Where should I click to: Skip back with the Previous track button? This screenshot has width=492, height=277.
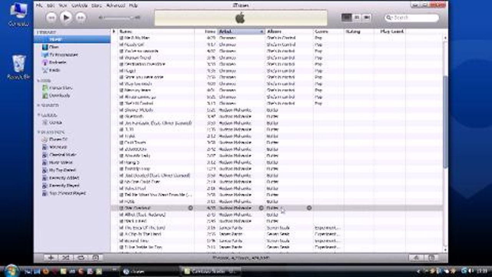point(51,17)
